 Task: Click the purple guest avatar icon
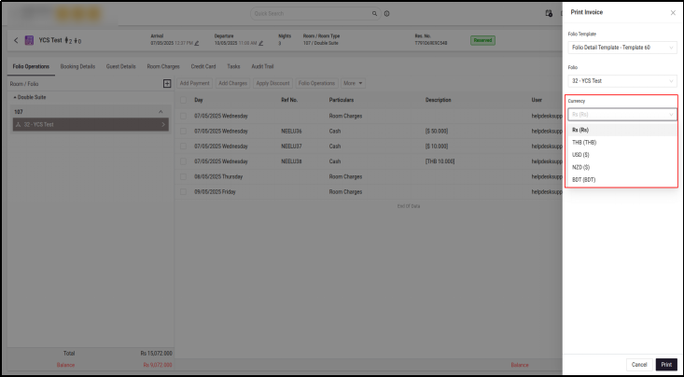pos(29,40)
